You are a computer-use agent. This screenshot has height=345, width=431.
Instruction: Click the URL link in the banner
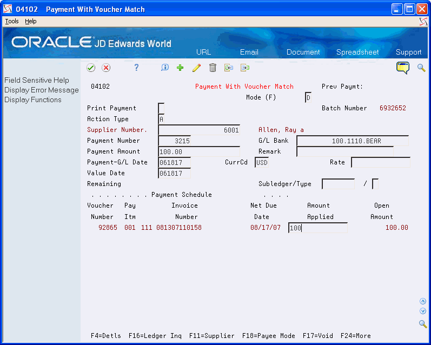coord(204,52)
